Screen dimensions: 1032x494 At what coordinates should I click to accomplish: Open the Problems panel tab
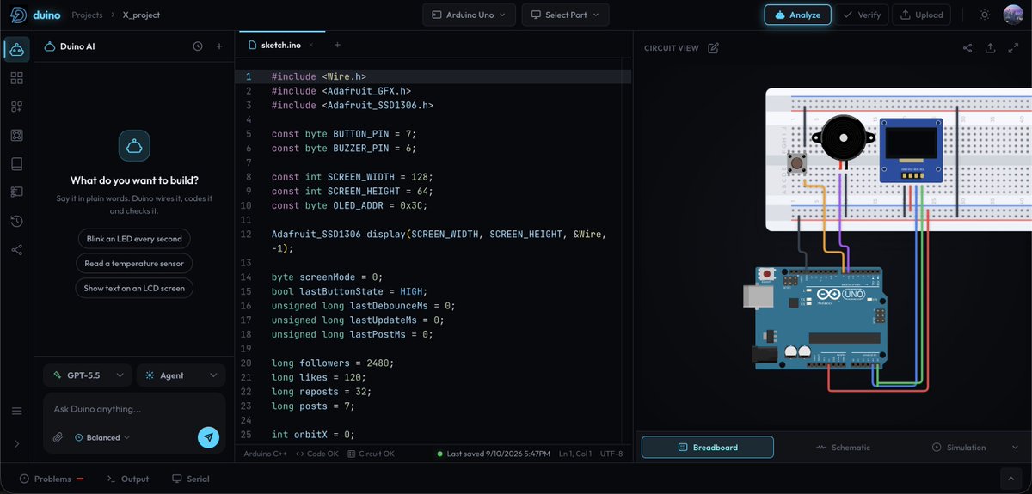52,479
